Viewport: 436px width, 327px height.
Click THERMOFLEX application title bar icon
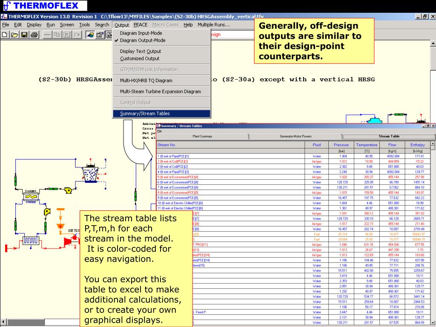point(4,17)
